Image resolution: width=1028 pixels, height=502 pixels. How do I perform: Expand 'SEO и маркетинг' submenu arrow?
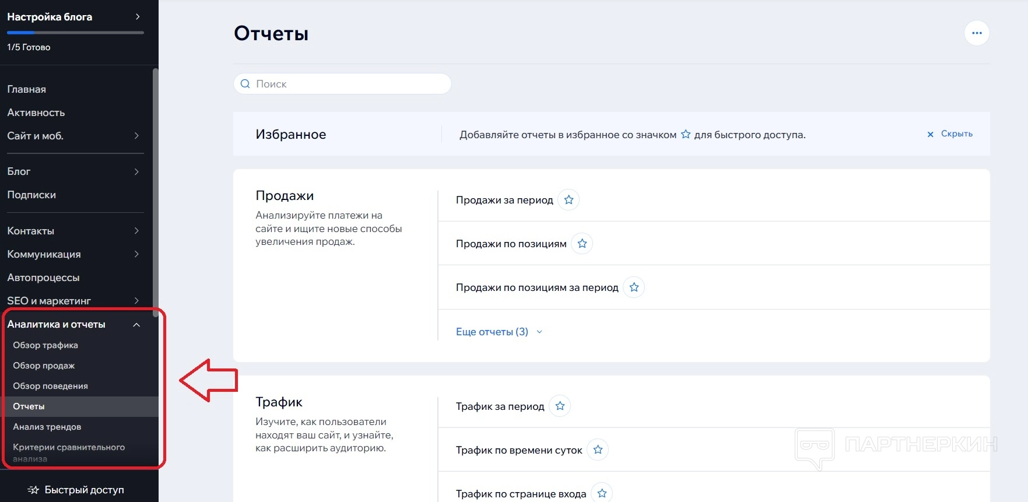136,301
